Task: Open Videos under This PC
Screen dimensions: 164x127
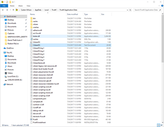Action: pyautogui.click(x=10, y=73)
